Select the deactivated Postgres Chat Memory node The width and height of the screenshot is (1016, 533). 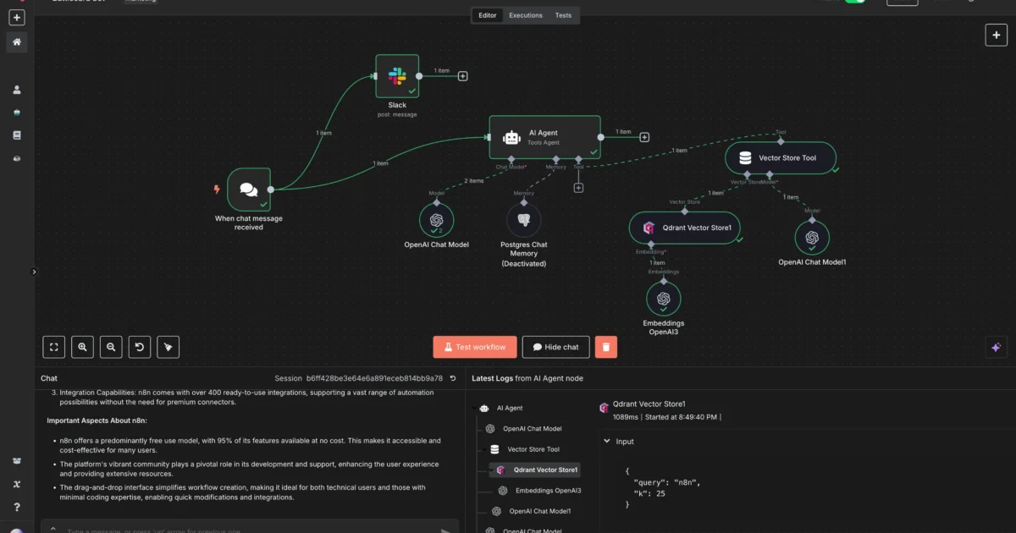click(523, 220)
